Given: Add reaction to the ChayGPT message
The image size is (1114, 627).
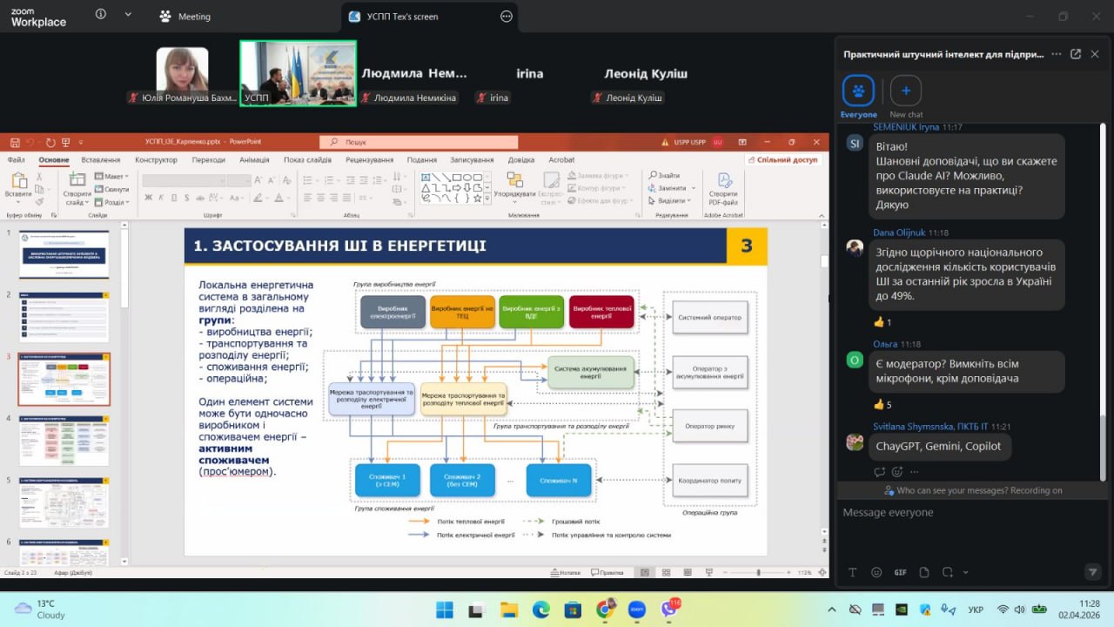Looking at the screenshot, I should pyautogui.click(x=896, y=471).
